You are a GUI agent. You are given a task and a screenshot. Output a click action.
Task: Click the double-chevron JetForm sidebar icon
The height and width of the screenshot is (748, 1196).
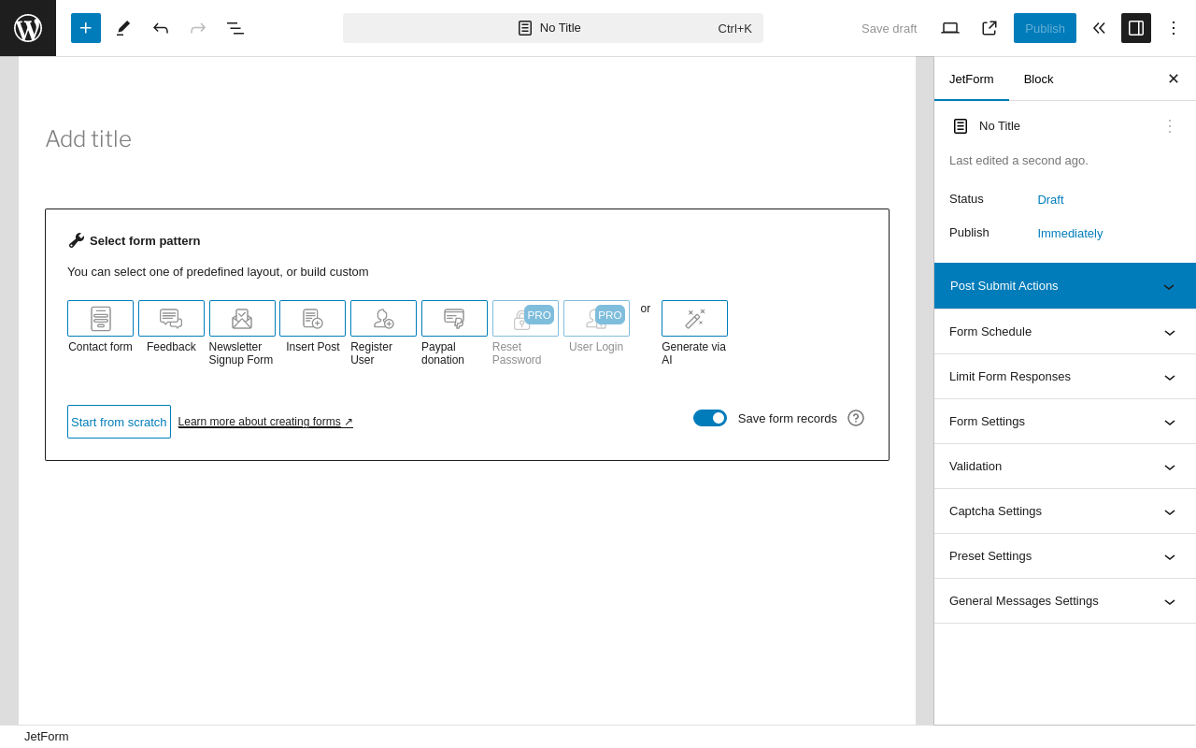[1099, 28]
